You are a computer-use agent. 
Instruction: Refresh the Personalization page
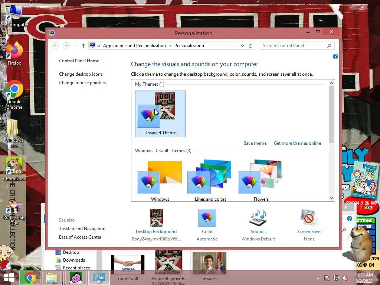[250, 46]
